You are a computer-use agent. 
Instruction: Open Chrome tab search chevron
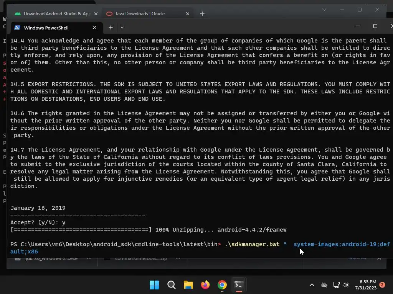pos(324,10)
